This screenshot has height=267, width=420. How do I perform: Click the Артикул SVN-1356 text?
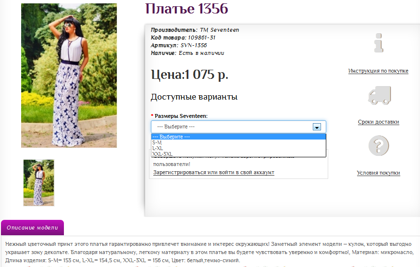tap(179, 45)
